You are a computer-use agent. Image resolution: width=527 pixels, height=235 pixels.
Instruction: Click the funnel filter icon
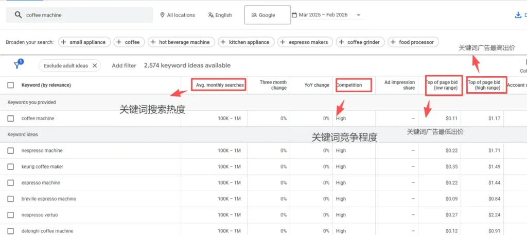[17, 65]
